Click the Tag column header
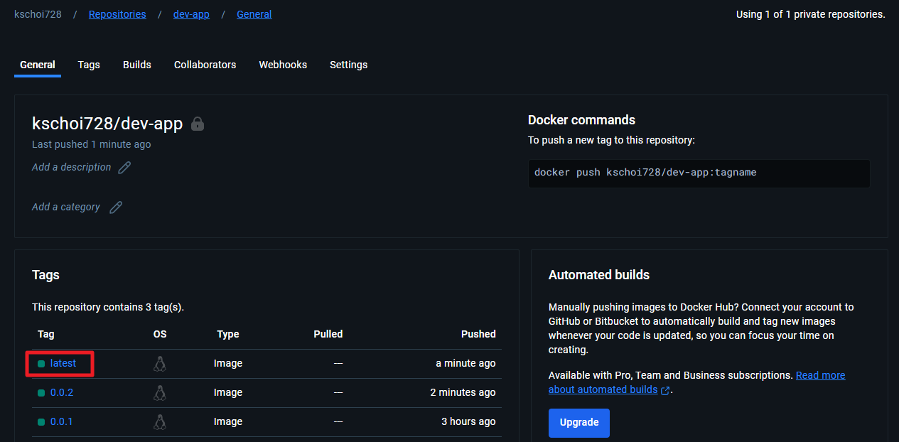Screen dimensions: 899x442 [46, 334]
